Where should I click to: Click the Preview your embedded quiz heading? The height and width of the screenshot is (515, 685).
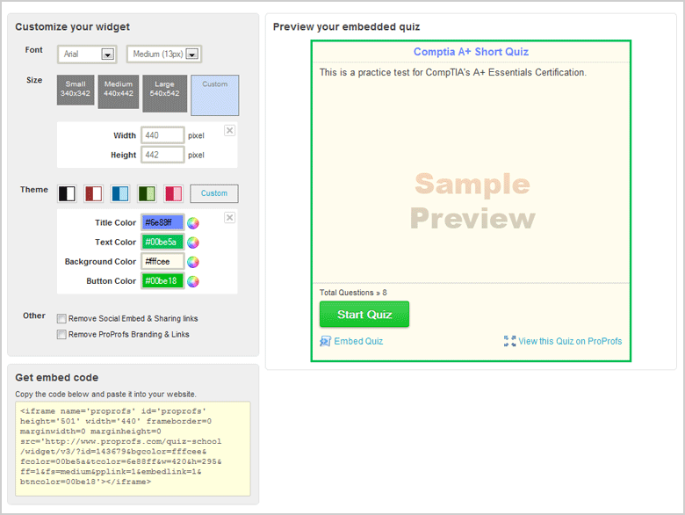tap(346, 26)
